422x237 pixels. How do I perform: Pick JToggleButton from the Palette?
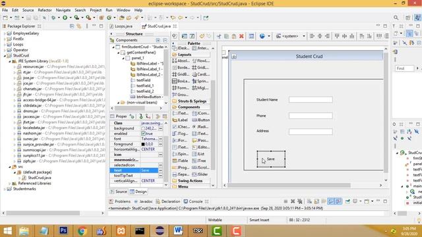[x=180, y=134]
